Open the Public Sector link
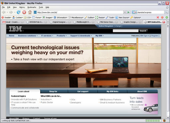Screen dimensions: 170x123 click(x=47, y=102)
